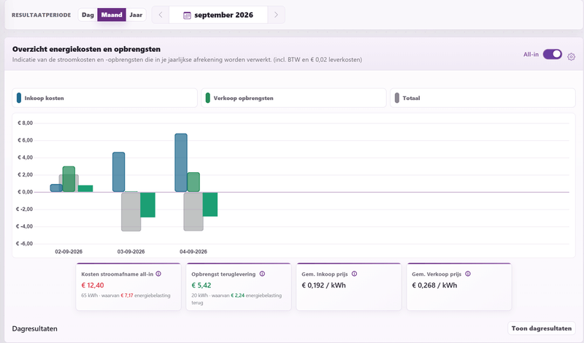Click the € 5,42 revenue value
Screen dimensions: 584x343
click(201, 285)
